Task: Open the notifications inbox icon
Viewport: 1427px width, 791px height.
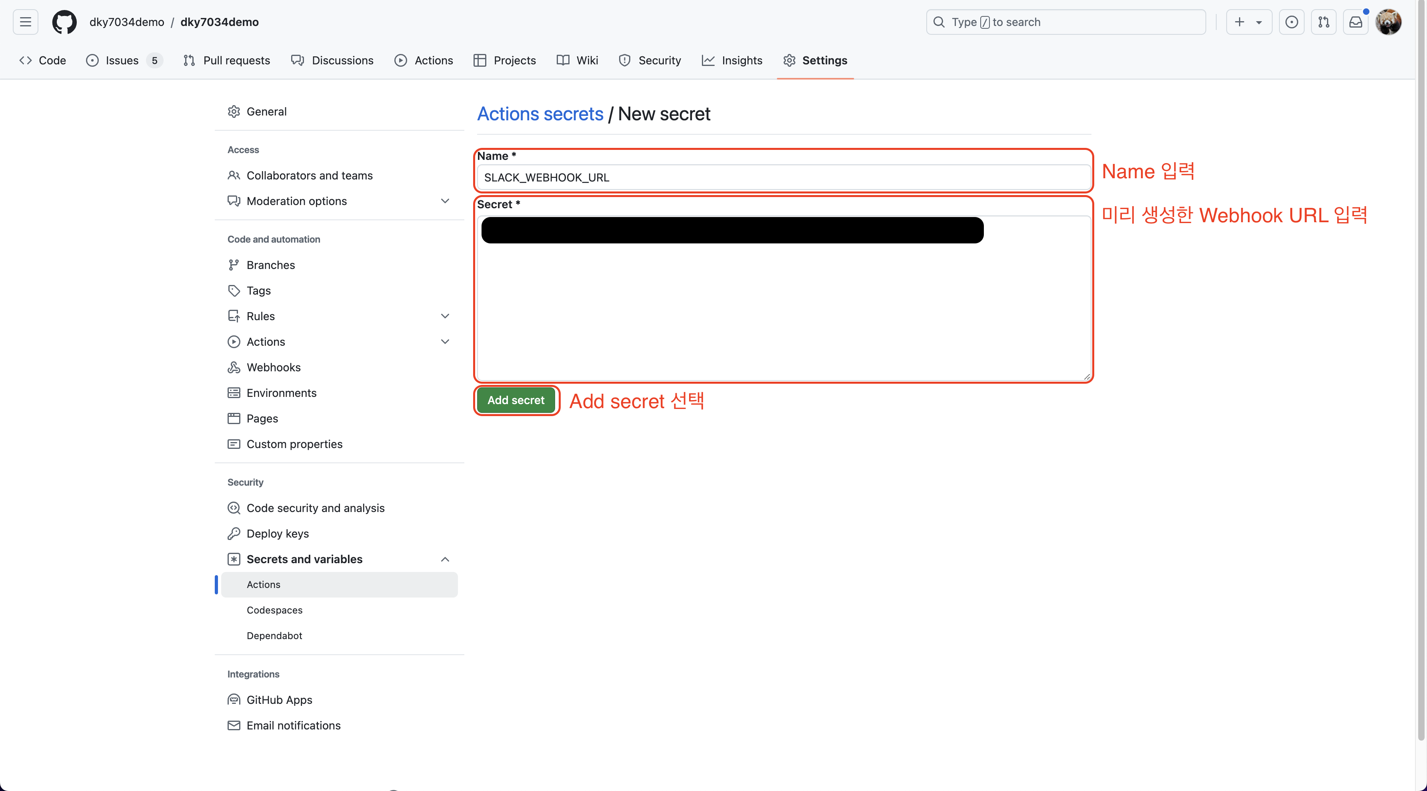Action: tap(1355, 22)
